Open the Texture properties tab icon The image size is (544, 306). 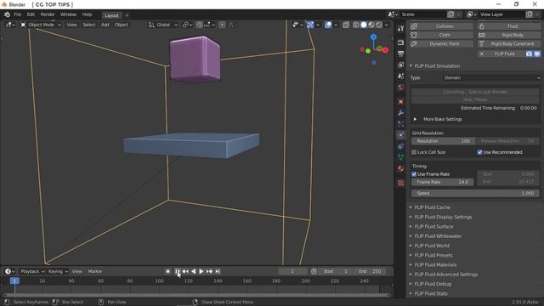click(400, 183)
